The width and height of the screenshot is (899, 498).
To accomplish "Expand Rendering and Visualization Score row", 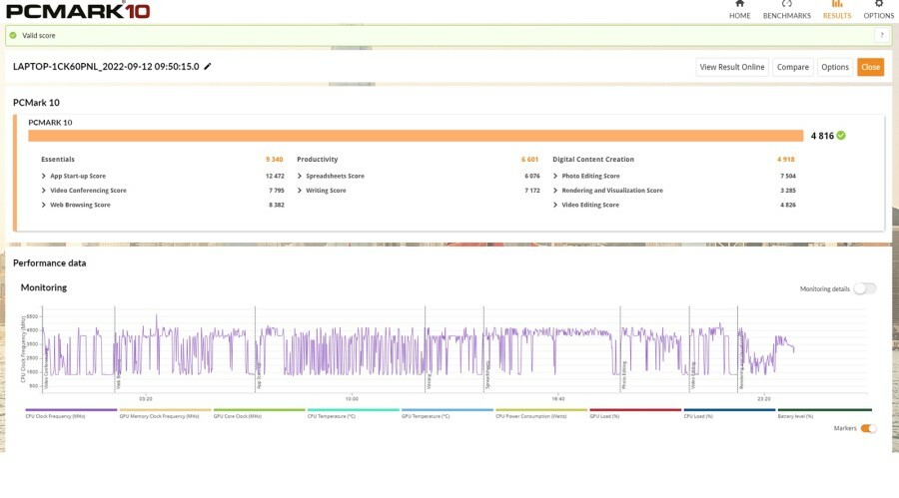I will tap(555, 191).
